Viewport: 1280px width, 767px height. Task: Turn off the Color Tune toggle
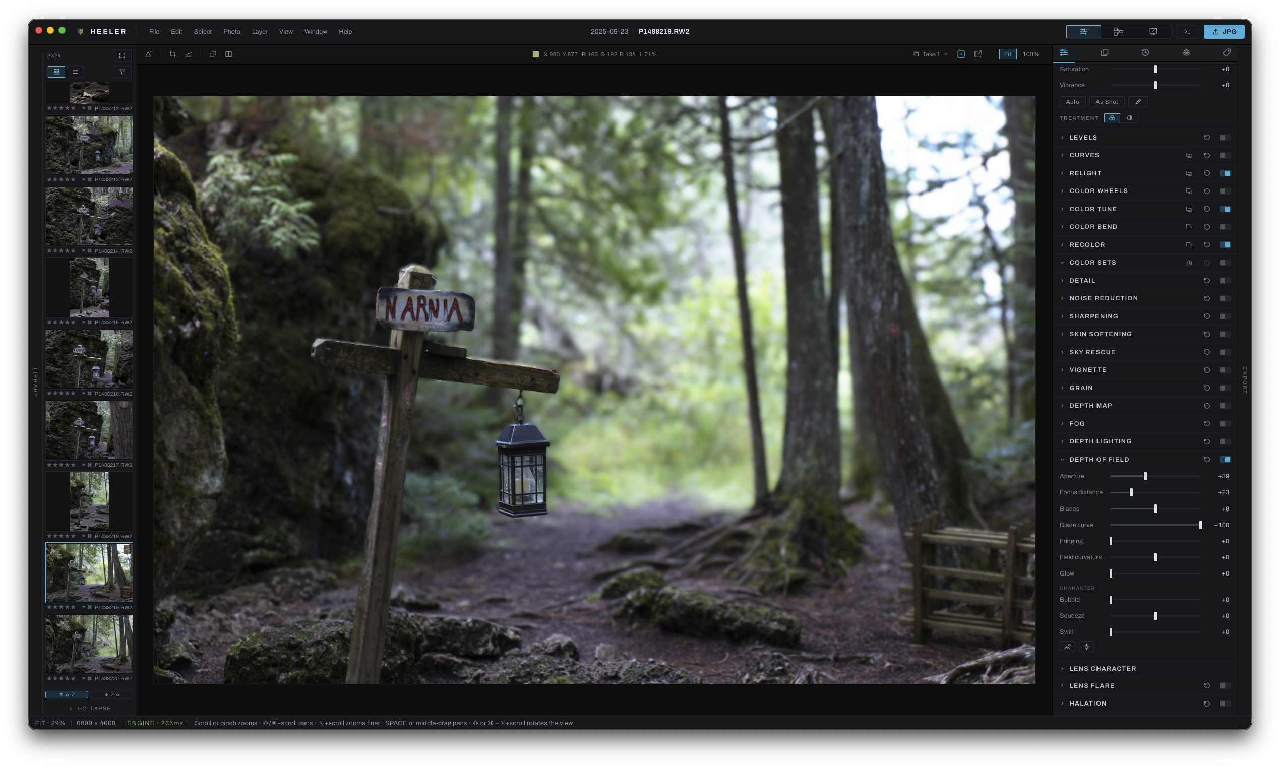point(1225,209)
